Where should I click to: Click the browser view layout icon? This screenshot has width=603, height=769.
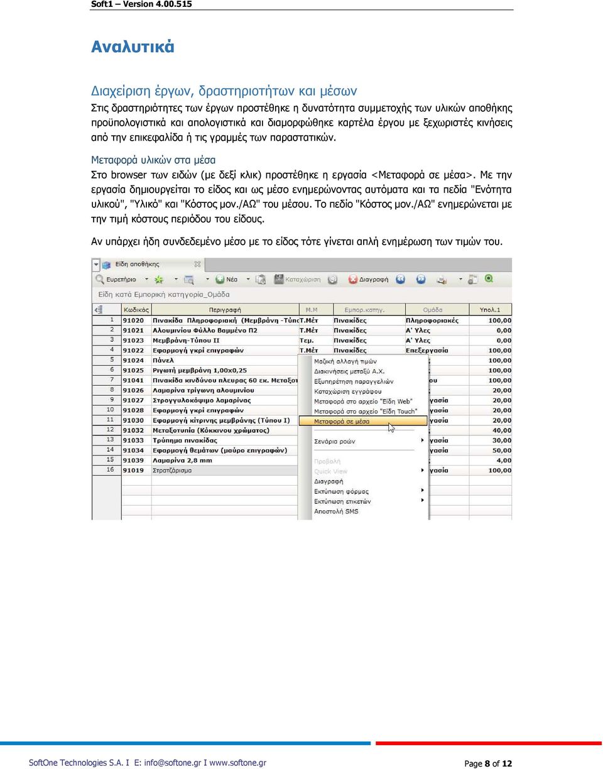pyautogui.click(x=189, y=280)
